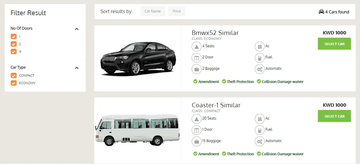360x164 pixels.
Task: Click the automatic gear icon for Coaster-1
Action: tap(259, 141)
